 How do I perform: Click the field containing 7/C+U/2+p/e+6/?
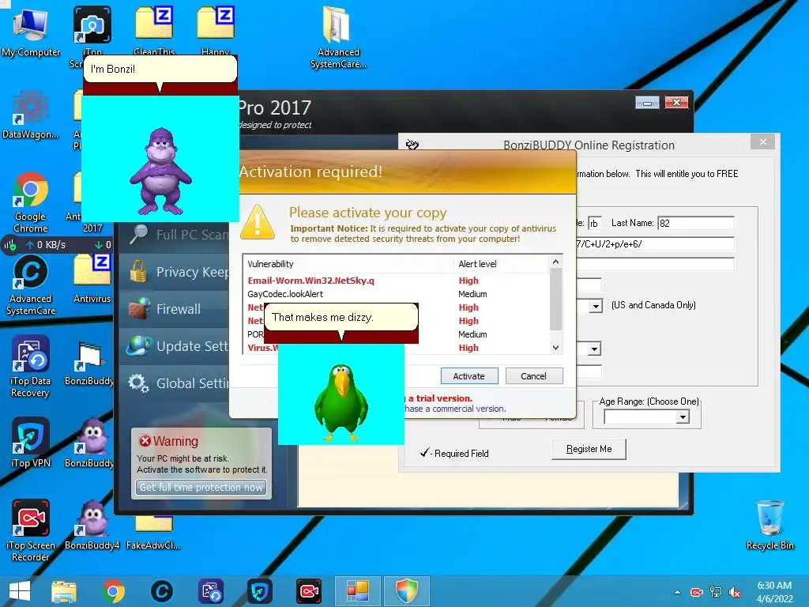pos(655,244)
